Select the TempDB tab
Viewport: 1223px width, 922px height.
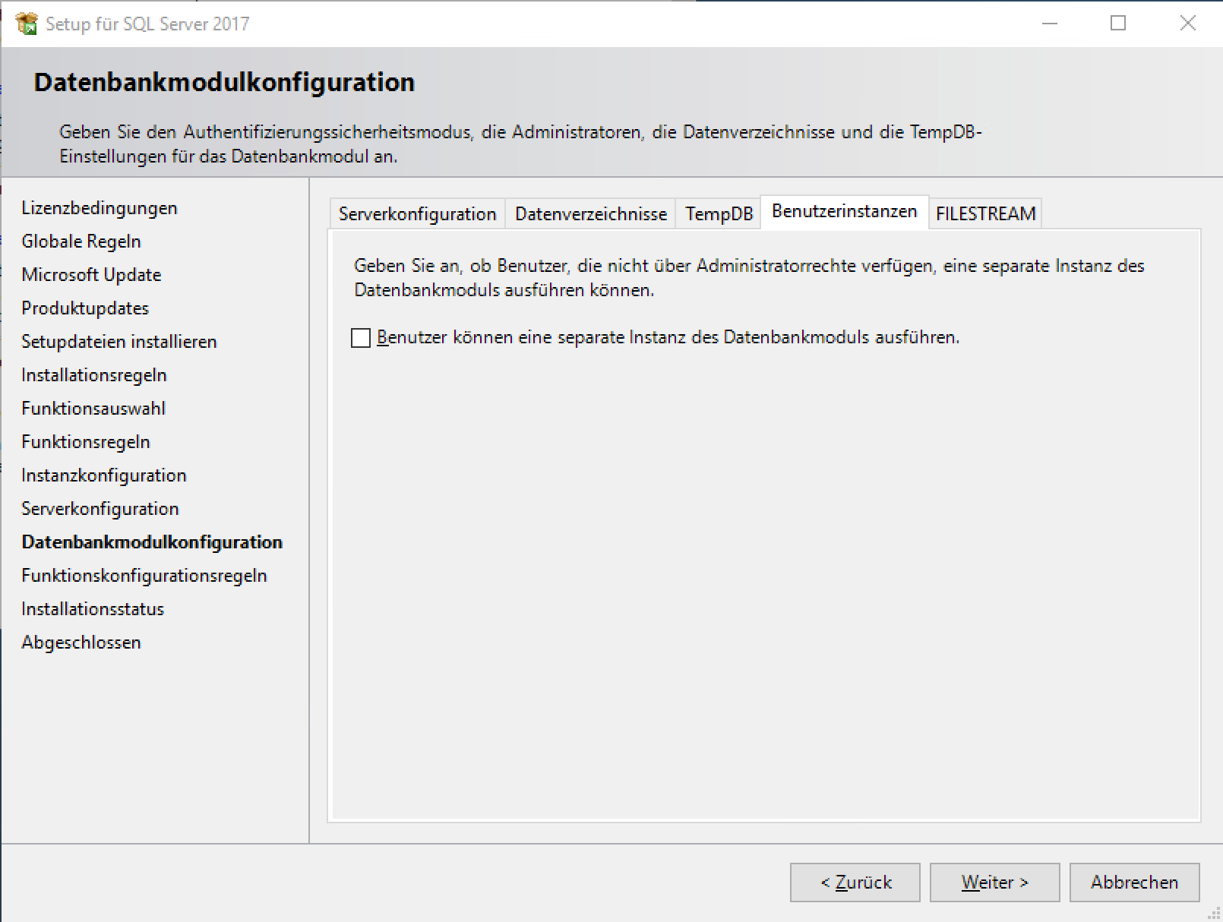719,214
